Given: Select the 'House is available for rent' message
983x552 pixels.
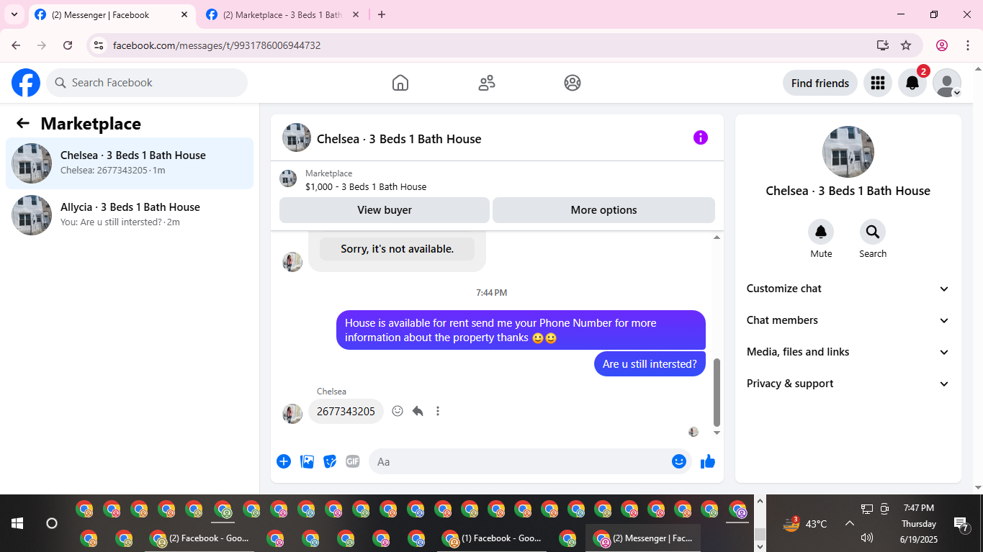Looking at the screenshot, I should pos(521,330).
